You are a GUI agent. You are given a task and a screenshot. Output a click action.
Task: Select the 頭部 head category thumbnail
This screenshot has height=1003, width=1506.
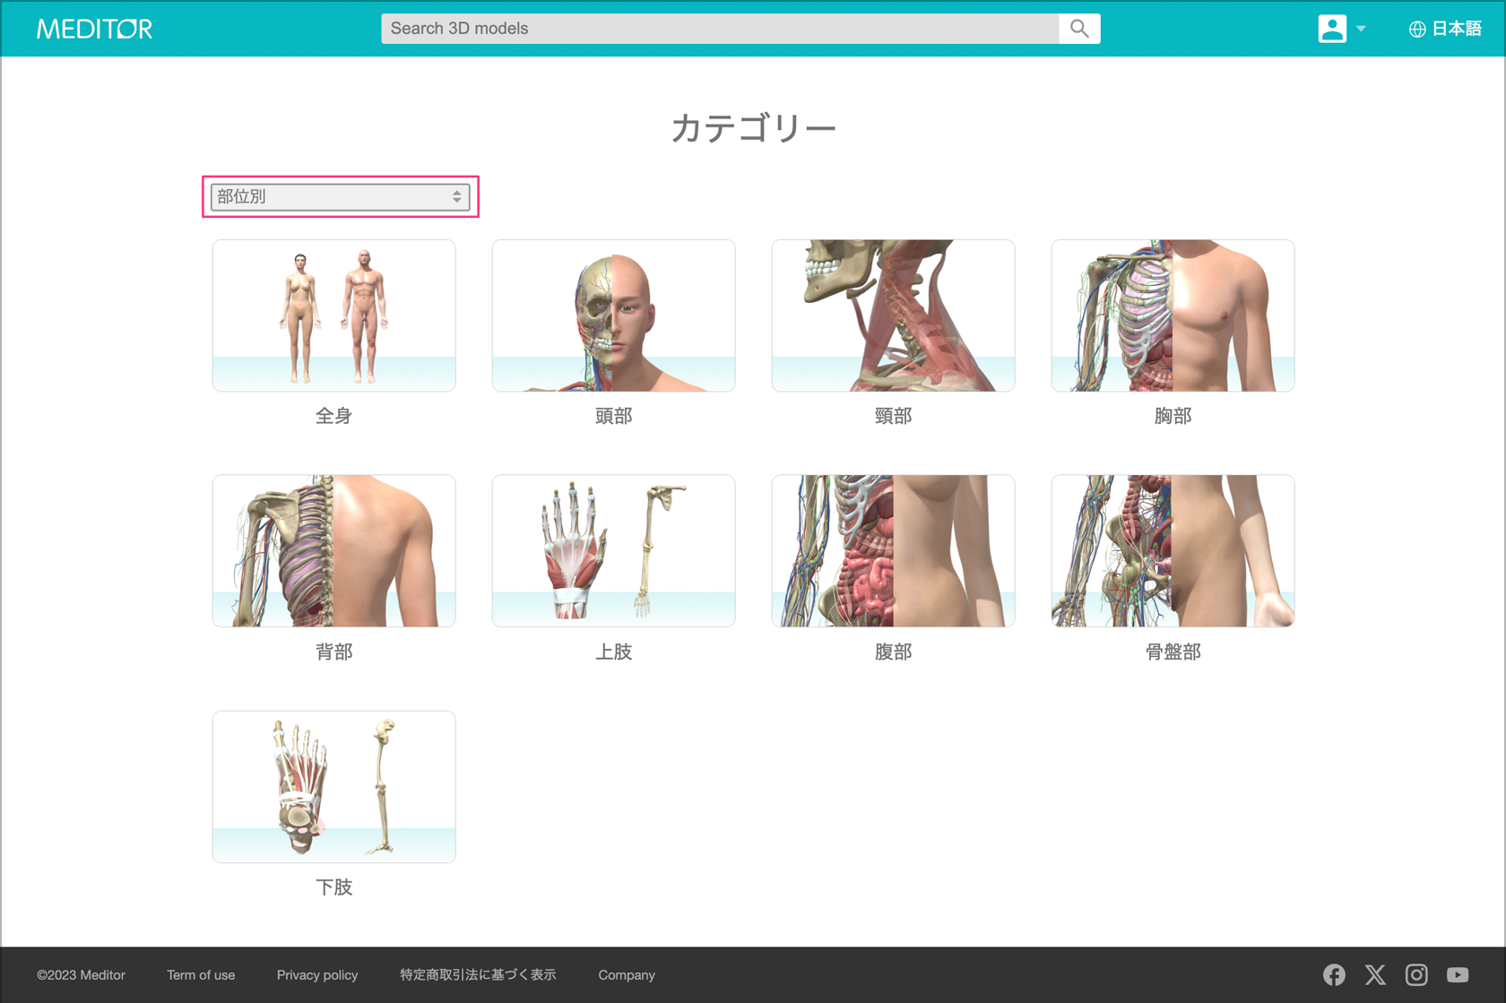tap(613, 316)
